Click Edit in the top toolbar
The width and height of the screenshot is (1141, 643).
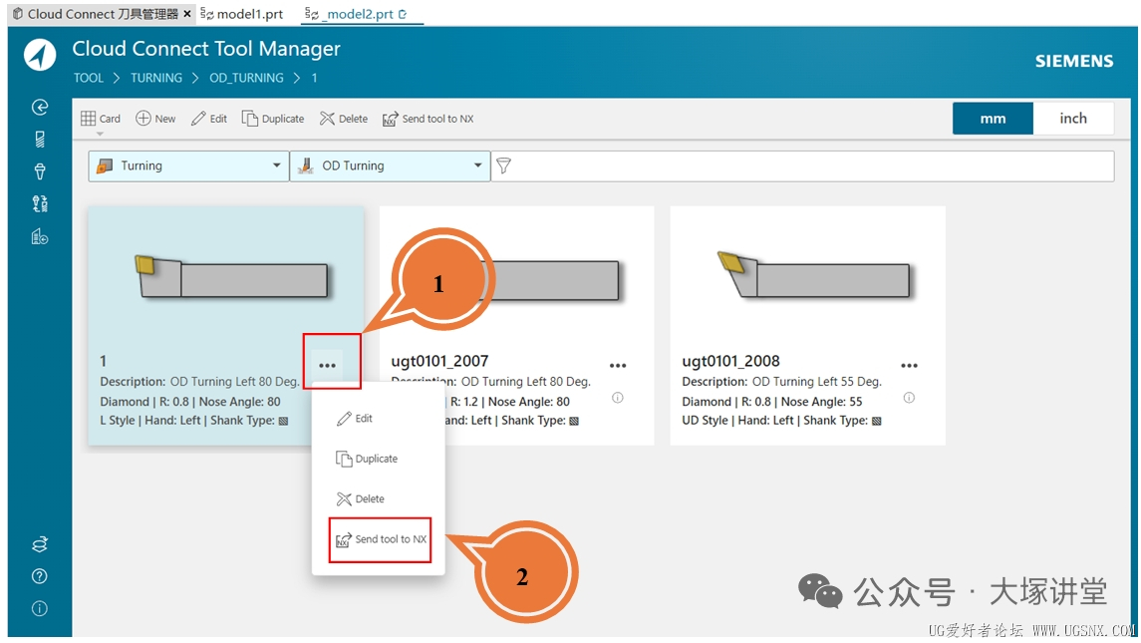pyautogui.click(x=209, y=119)
